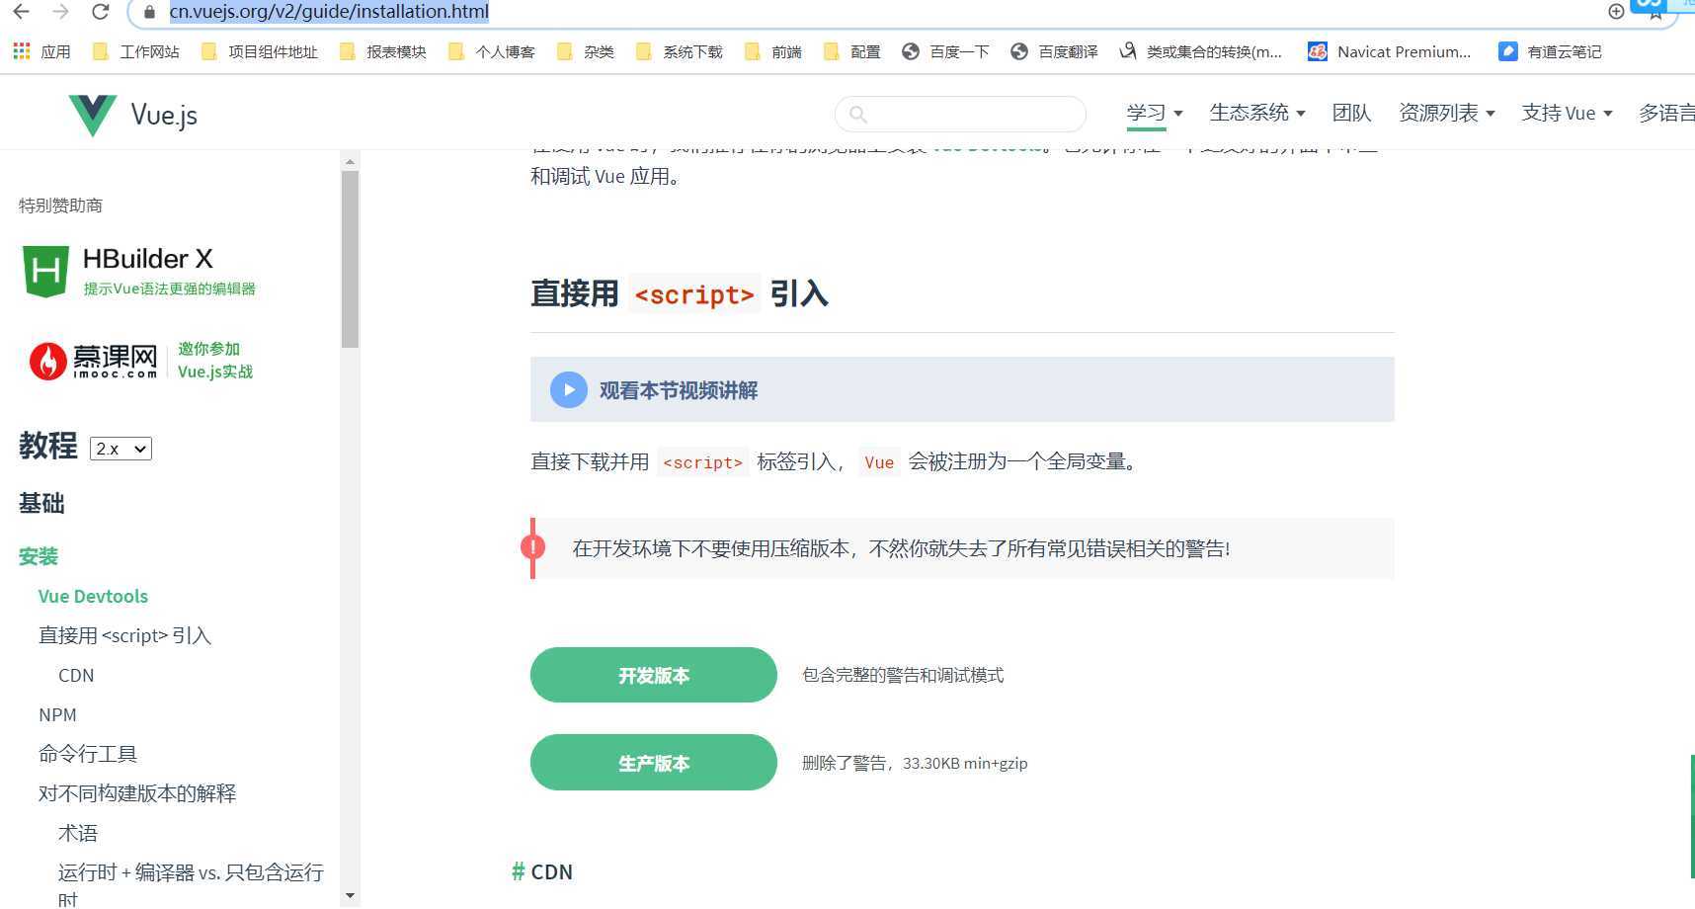Open the 多语言 navigation item

[1666, 113]
